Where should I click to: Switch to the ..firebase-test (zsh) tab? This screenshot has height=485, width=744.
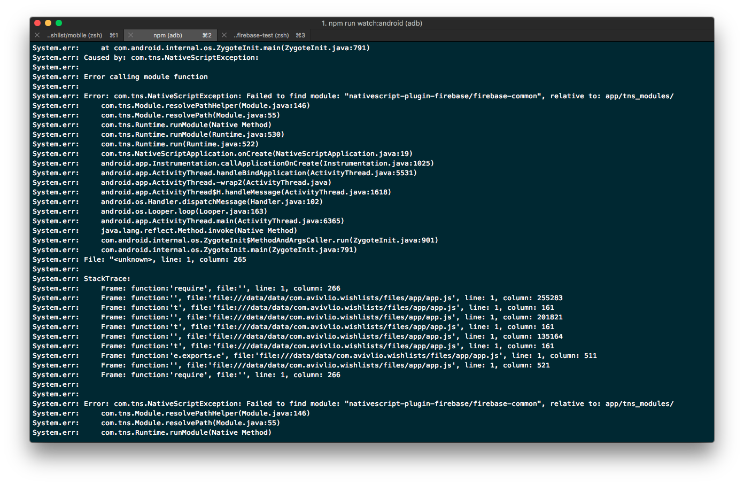pos(262,35)
